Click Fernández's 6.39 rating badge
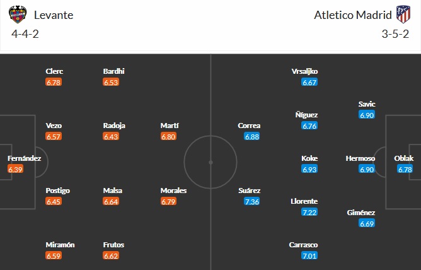This screenshot has width=421, height=270. 16,169
